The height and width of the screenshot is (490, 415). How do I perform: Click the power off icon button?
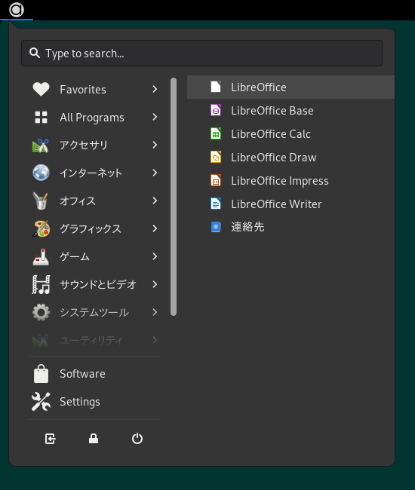coord(137,439)
